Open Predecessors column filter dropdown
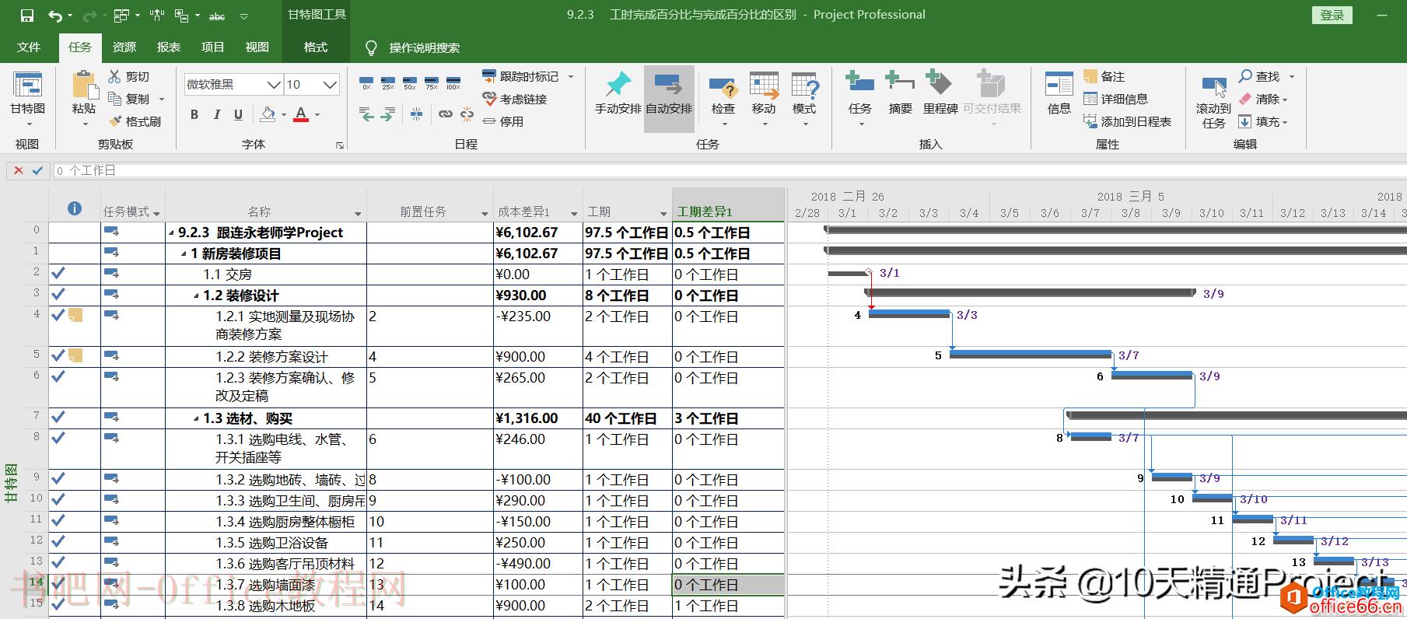Screen dimensions: 1407x619 coord(485,213)
